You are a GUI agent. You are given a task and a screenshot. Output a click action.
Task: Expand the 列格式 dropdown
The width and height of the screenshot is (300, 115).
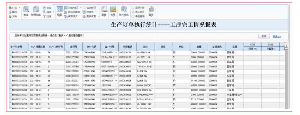96,12
